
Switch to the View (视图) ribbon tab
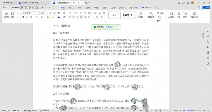tap(104, 8)
